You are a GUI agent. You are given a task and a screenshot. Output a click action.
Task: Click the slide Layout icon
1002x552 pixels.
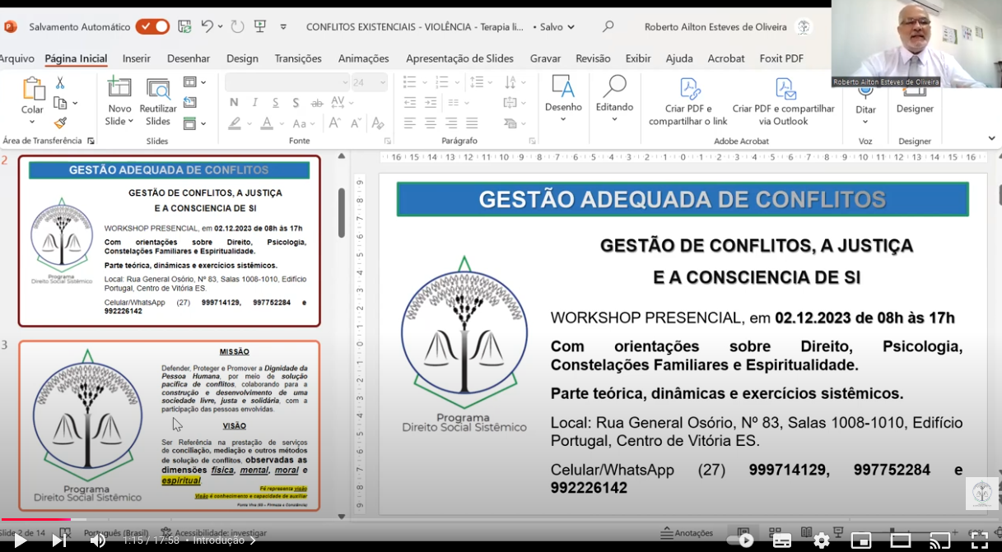click(x=190, y=82)
